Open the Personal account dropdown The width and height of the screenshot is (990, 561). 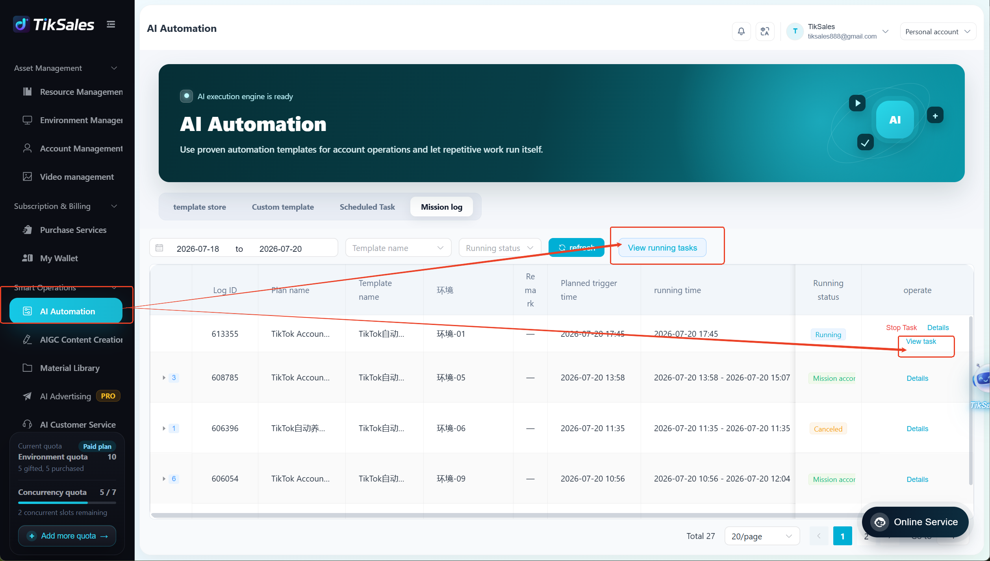[938, 31]
